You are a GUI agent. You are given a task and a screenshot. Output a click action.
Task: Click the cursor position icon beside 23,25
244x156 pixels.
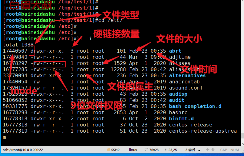pyautogui.click(x=166, y=150)
